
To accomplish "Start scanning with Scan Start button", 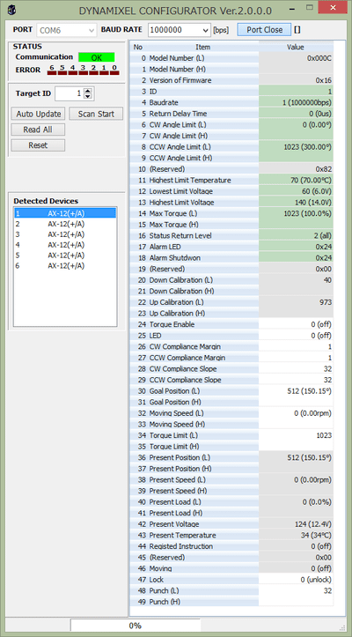I will point(96,114).
